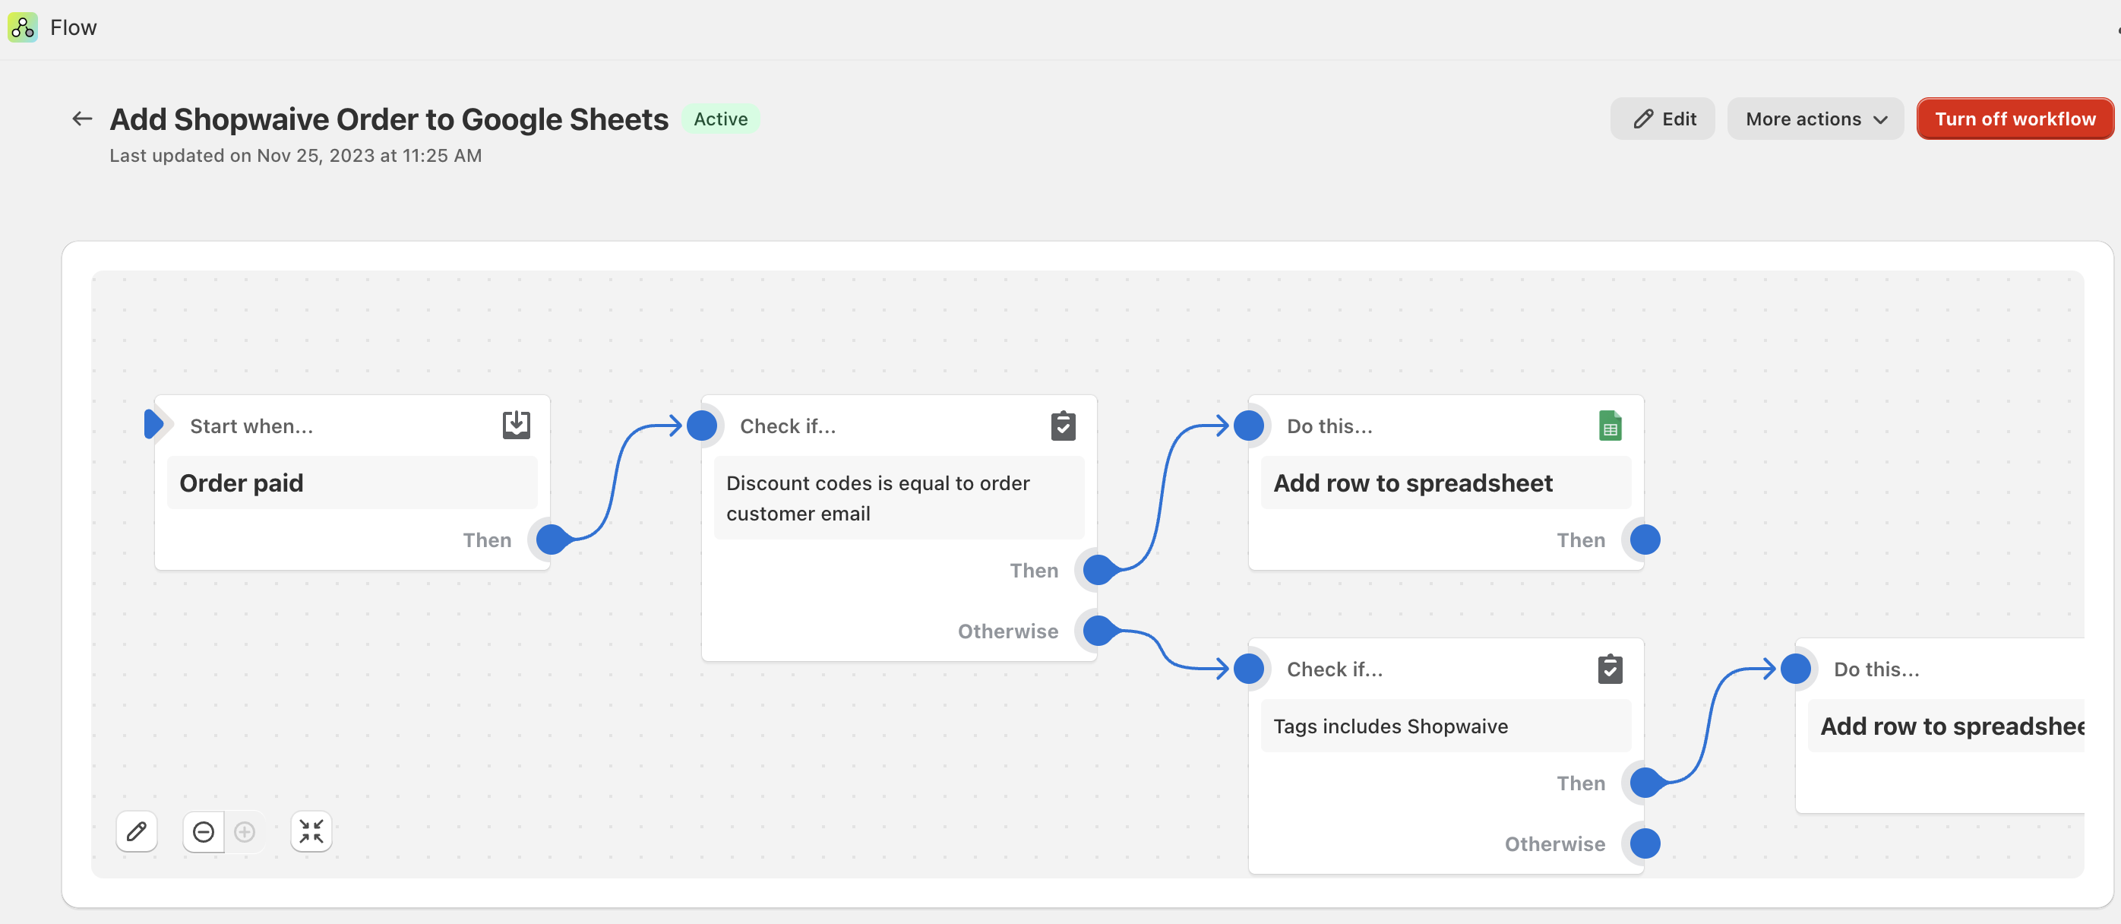Viewport: 2121px width, 924px height.
Task: Click Otherwise label on Tags card
Action: [x=1554, y=843]
